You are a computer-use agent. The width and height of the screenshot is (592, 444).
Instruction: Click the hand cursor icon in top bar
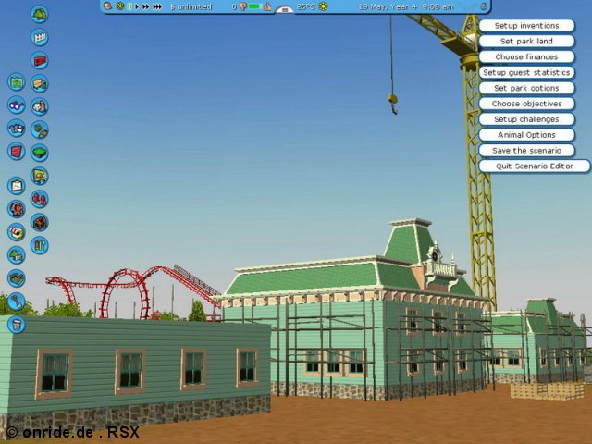point(107,6)
